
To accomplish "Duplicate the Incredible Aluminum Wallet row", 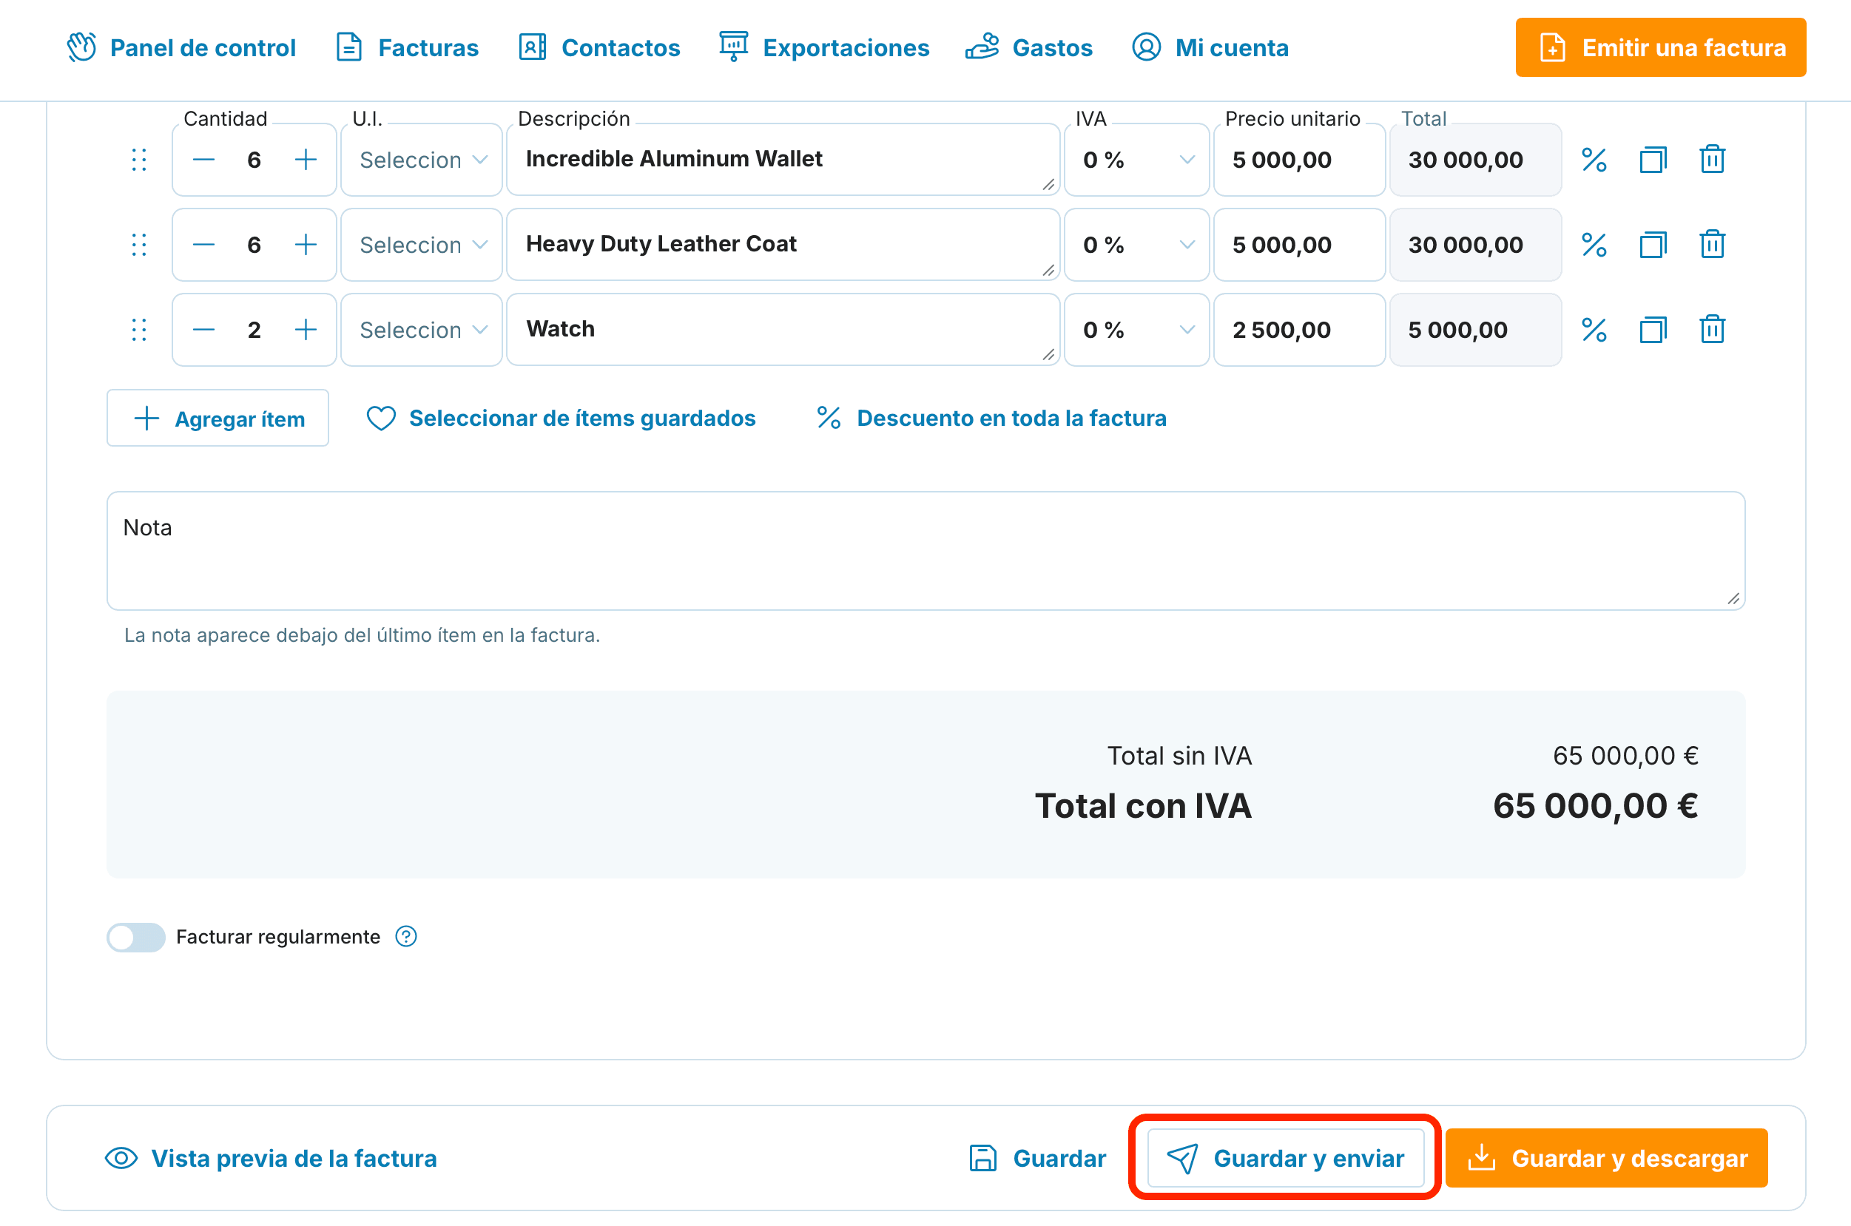I will point(1653,160).
